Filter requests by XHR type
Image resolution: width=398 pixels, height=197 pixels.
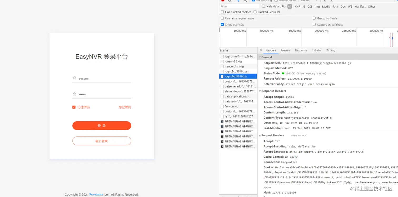(297, 7)
